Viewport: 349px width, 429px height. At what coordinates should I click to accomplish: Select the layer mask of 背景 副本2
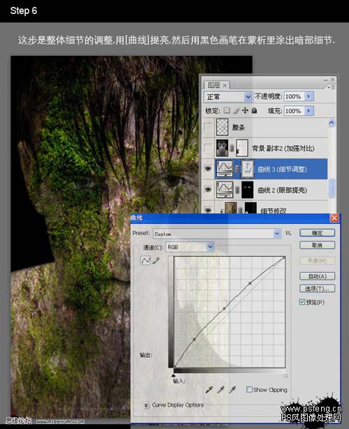coord(242,148)
